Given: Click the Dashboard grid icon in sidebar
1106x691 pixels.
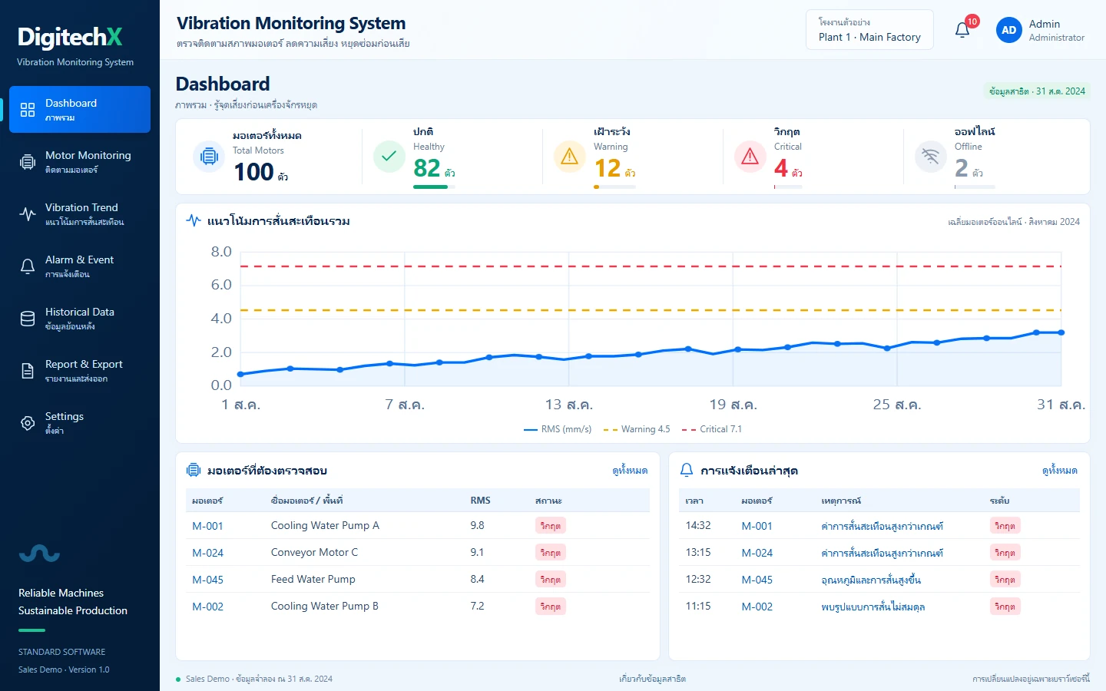Looking at the screenshot, I should (28, 110).
